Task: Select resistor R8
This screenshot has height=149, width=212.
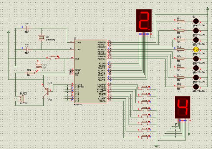Action: click(x=181, y=87)
